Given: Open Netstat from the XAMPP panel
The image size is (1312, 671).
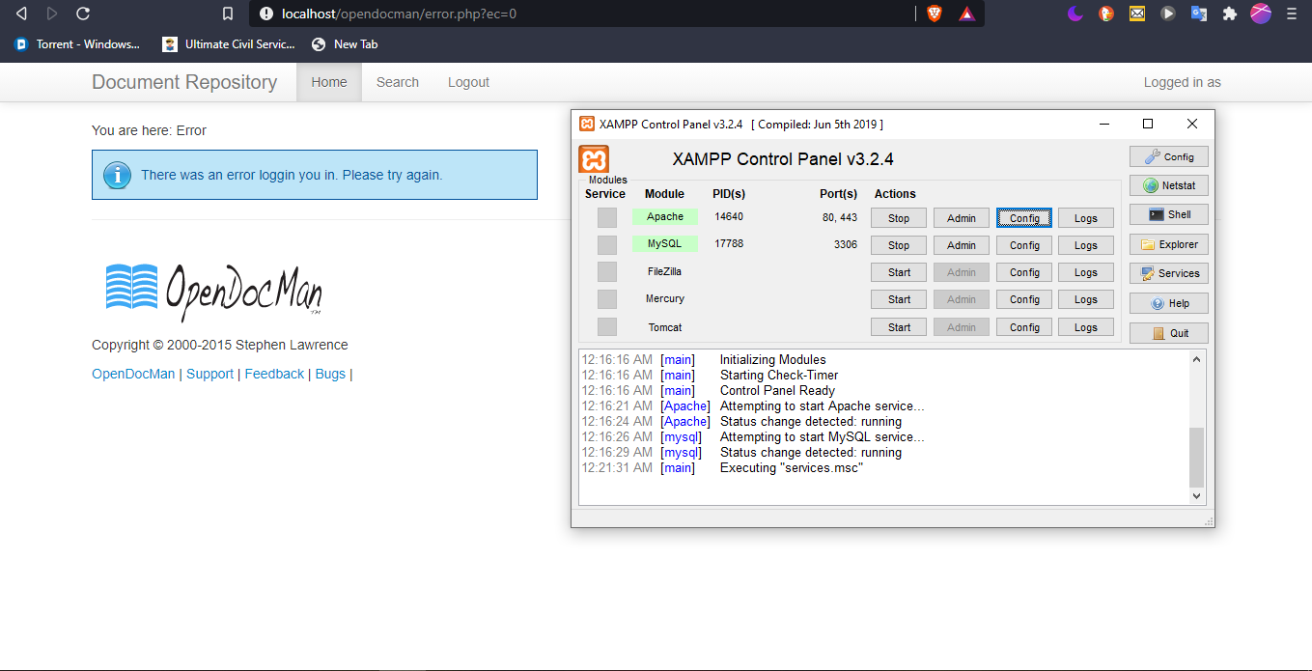Looking at the screenshot, I should tap(1168, 184).
